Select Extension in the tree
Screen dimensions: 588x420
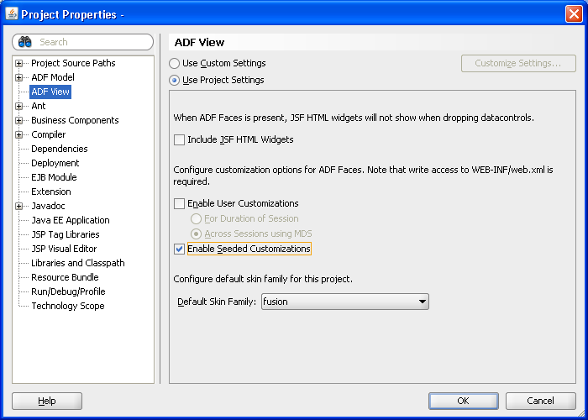[x=51, y=192]
